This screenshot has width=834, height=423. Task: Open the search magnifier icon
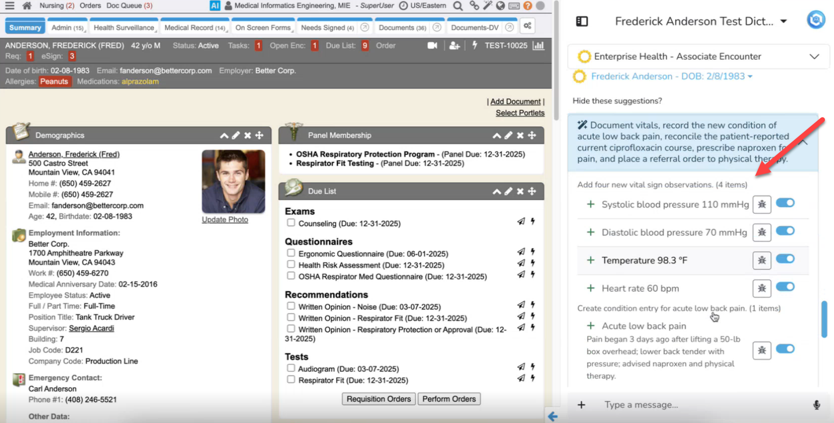457,6
